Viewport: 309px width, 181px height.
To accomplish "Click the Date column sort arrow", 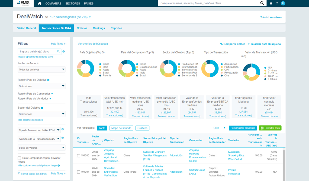I will point(102,140).
